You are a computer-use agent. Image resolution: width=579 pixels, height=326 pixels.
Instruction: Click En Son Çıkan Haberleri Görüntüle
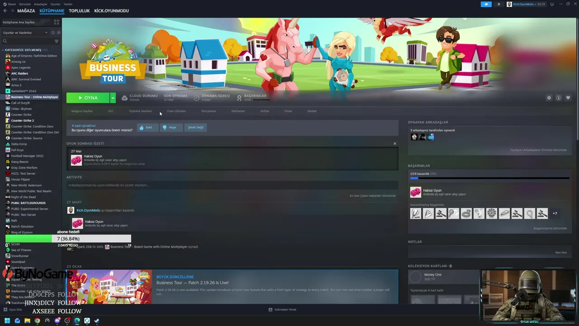click(x=373, y=196)
